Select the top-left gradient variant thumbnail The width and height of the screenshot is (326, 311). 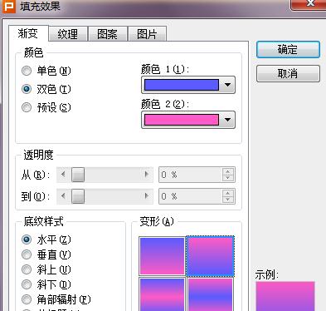(x=162, y=256)
